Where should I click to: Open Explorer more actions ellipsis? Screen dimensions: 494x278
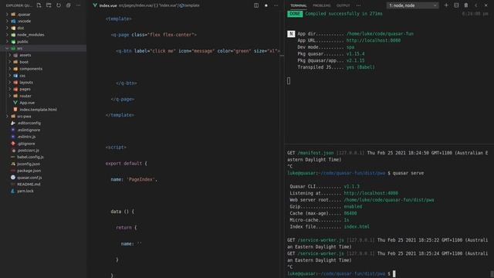point(78,5)
